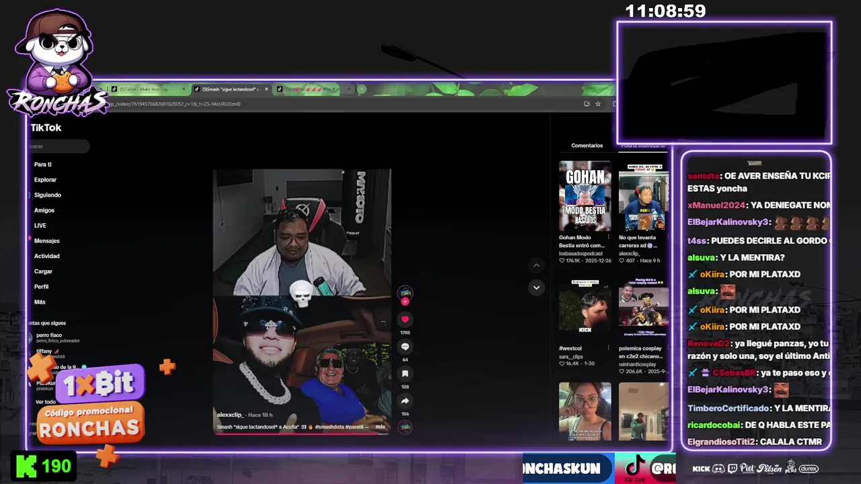Click the install app icon in address bar
The image size is (861, 484).
coord(587,104)
